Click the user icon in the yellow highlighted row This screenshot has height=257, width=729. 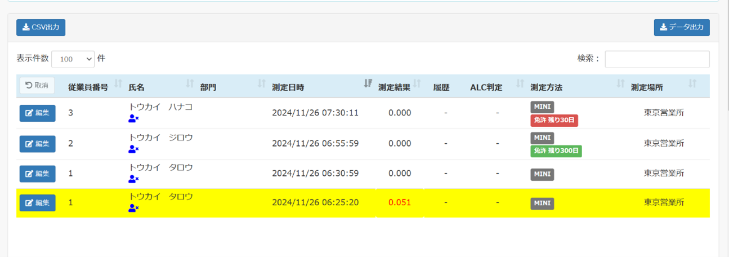pos(133,208)
